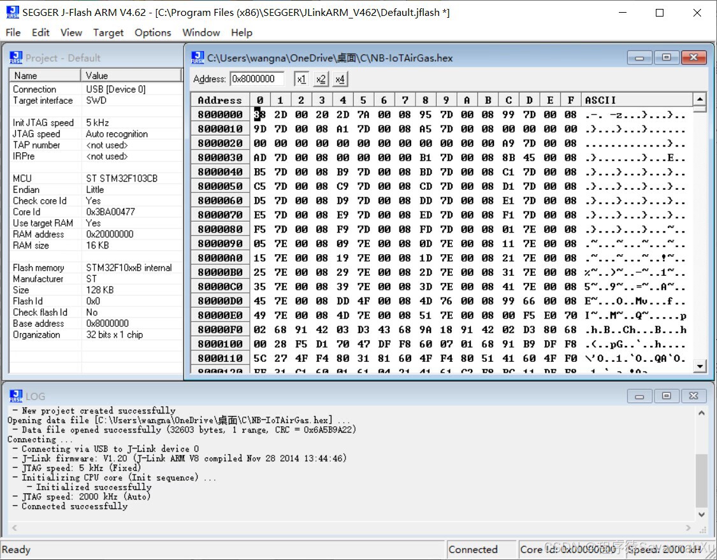Open the Help menu

[x=242, y=32]
